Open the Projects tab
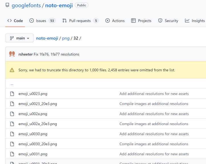The height and width of the screenshot is (164, 206). 141,21
